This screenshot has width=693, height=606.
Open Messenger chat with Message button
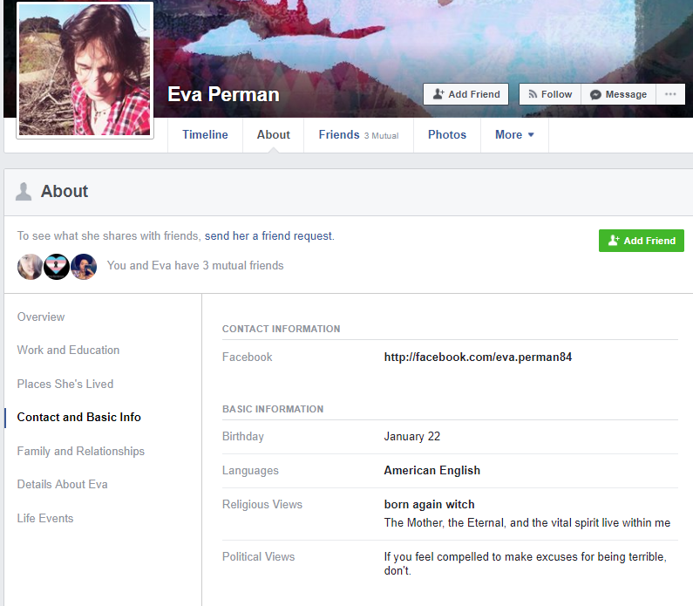point(618,94)
